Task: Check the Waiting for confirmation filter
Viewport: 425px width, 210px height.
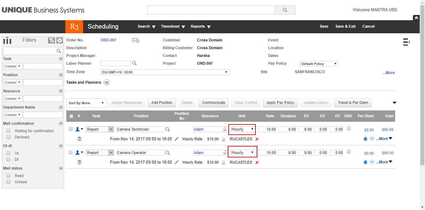Action: tap(8, 131)
